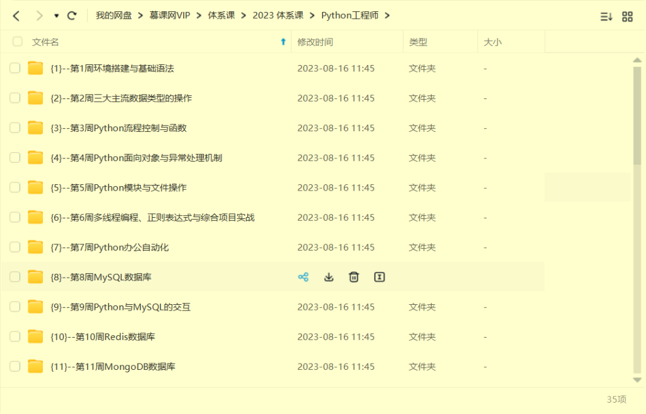Viewport: 646px width, 414px height.
Task: Select Python工程师 in the breadcrumb
Action: pos(349,16)
